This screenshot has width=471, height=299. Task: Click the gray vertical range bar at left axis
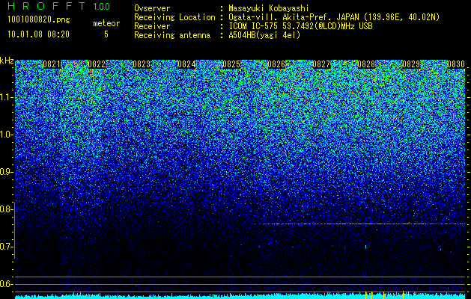coord(15,230)
